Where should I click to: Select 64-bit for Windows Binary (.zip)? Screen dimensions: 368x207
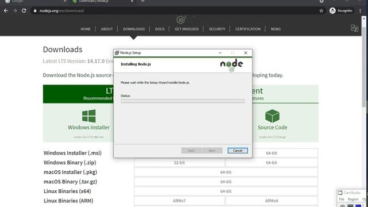[271, 163]
